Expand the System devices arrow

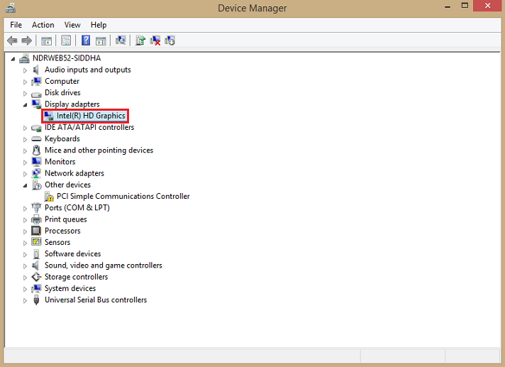(25, 289)
